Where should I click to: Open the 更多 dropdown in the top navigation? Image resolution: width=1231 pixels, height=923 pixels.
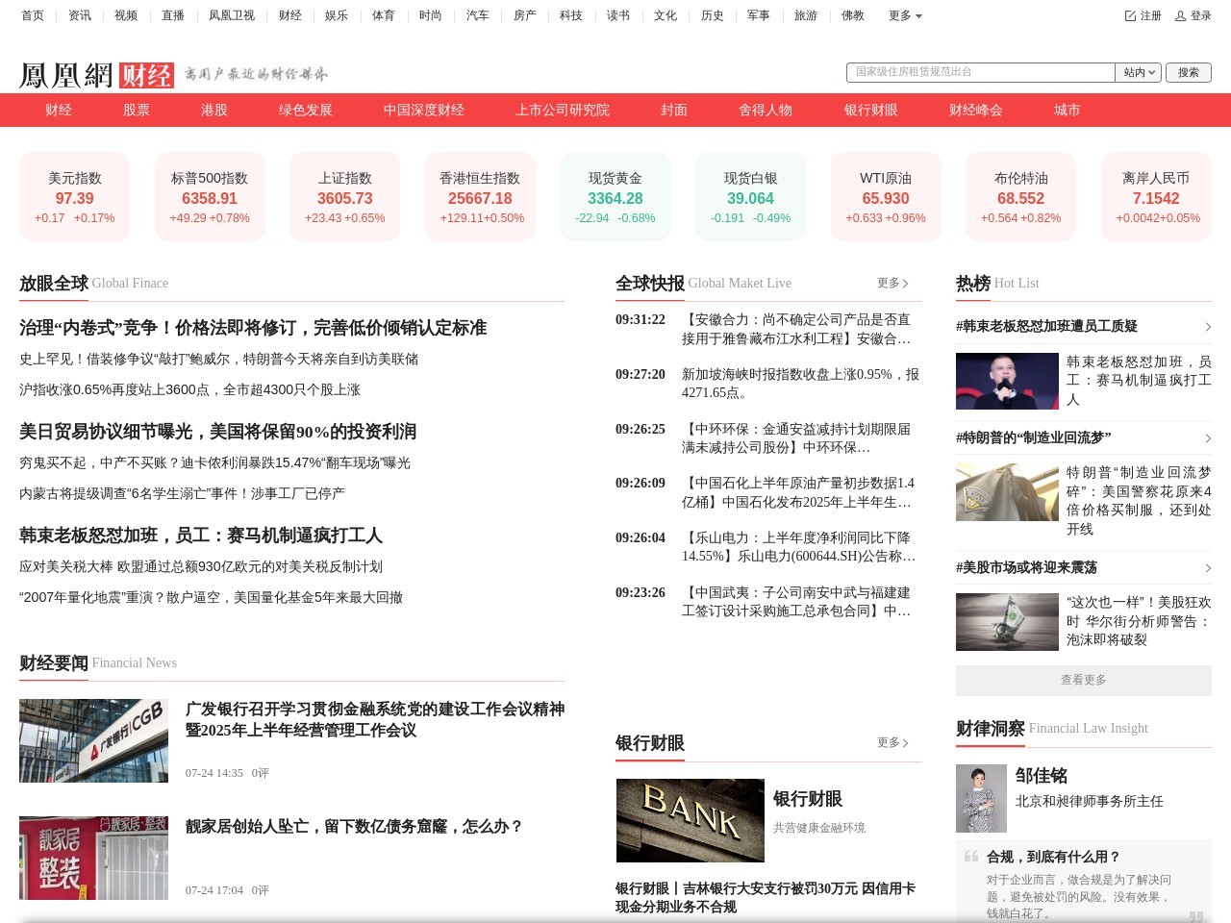[x=902, y=15]
